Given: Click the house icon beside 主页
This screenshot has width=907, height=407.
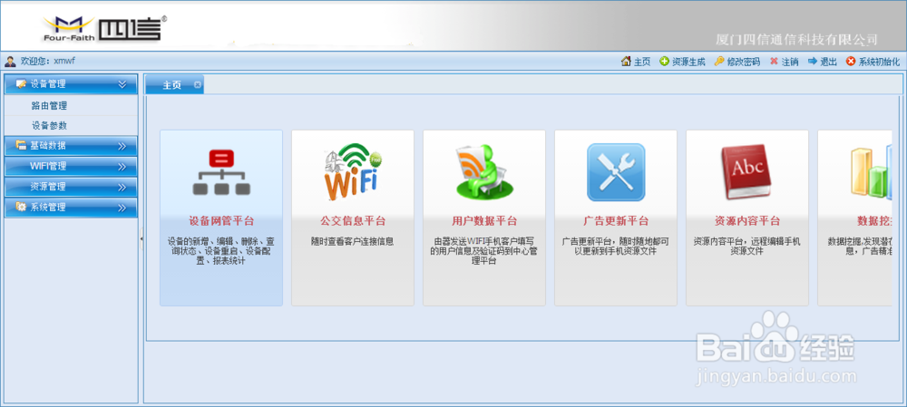Looking at the screenshot, I should pyautogui.click(x=626, y=62).
